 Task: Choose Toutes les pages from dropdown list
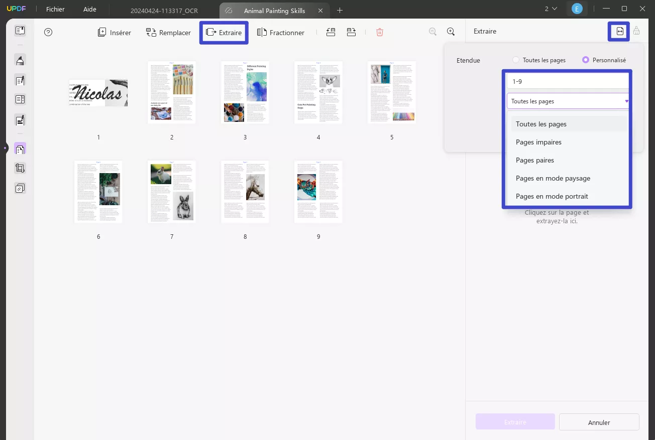click(569, 124)
